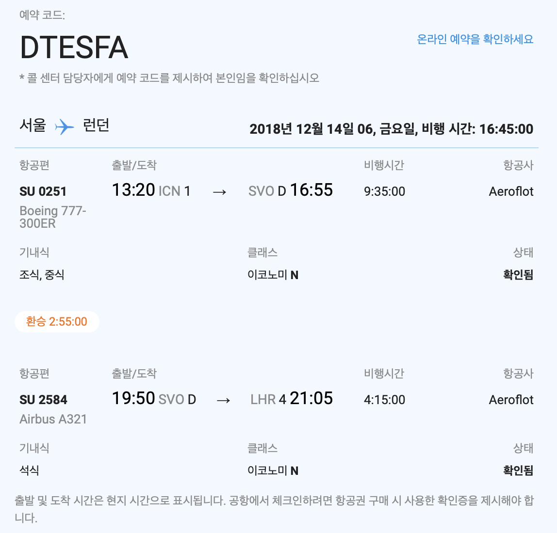
Task: Click the departure time 19:50
Action: click(x=133, y=398)
